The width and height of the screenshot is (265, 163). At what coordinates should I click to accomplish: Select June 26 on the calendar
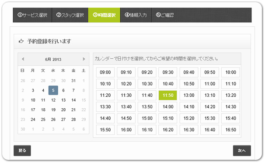53,120
